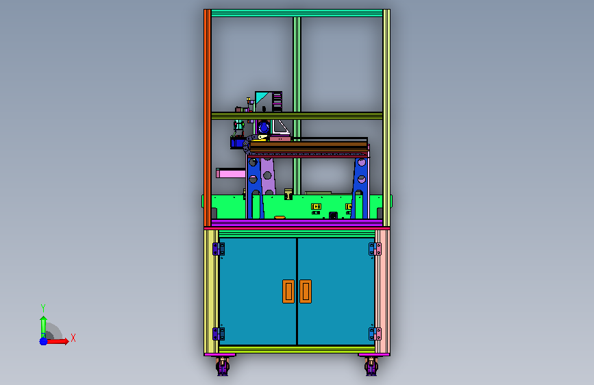Viewport: 594px width, 385px height.
Task: Select the right caster foot under the cabinet
Action: [371, 367]
